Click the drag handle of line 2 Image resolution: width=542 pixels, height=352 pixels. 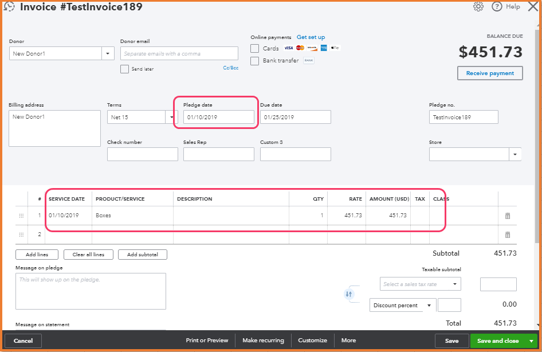pyautogui.click(x=21, y=234)
